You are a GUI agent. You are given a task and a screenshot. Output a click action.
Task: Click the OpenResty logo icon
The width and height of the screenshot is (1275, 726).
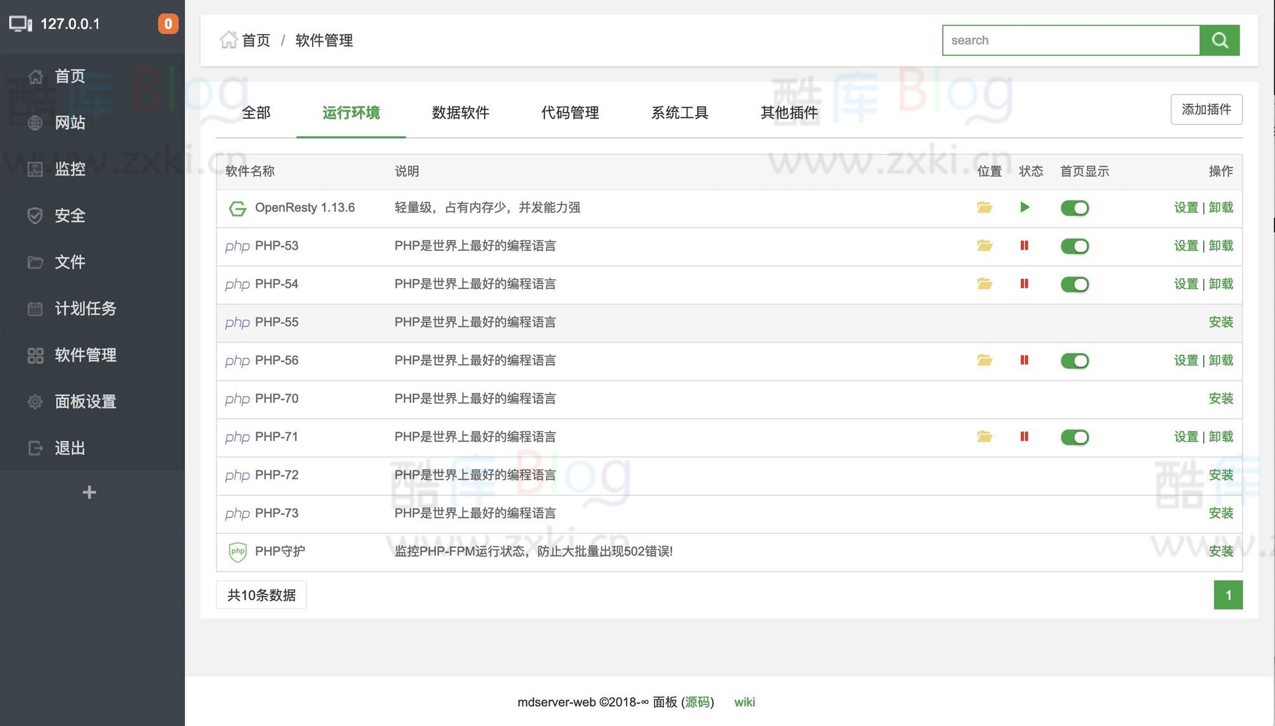(x=237, y=207)
